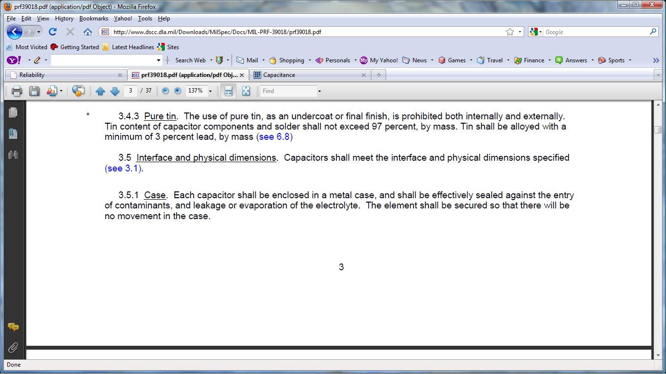Screen dimensions: 666x374
Task: Print the PDF document
Action: tap(17, 91)
